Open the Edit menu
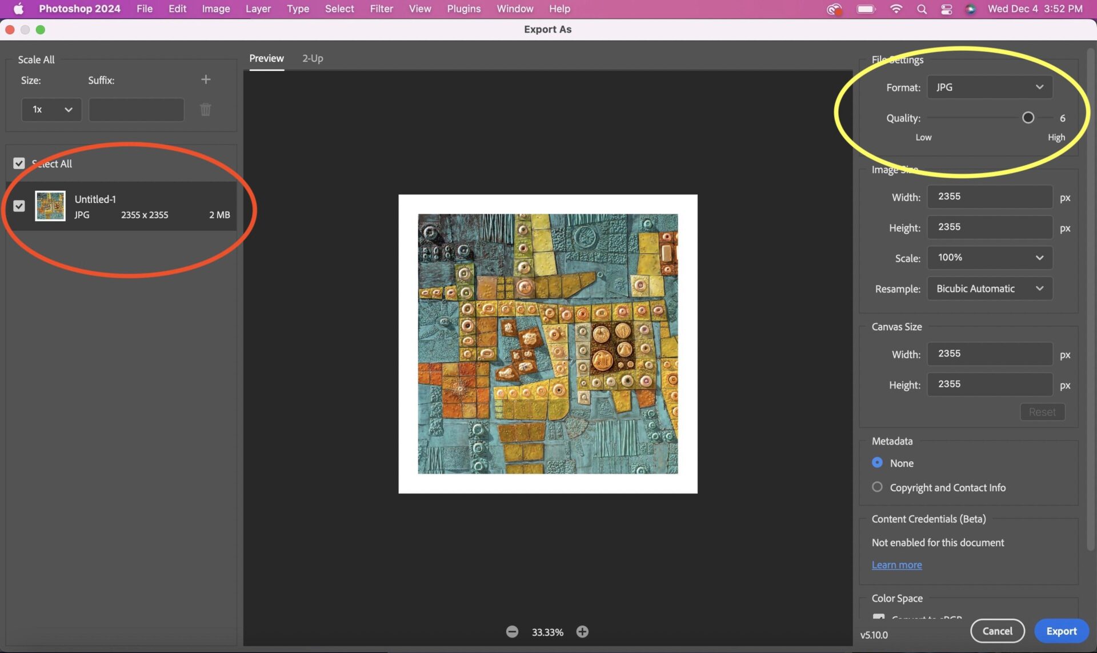1097x653 pixels. (177, 9)
